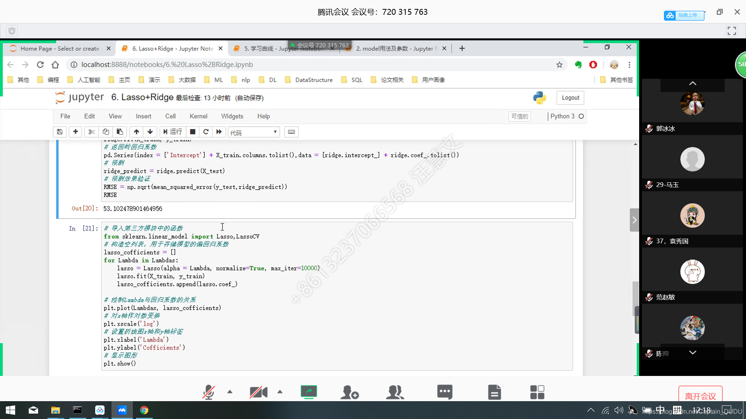Save the notebook with the floppy icon
746x419 pixels.
click(x=59, y=132)
